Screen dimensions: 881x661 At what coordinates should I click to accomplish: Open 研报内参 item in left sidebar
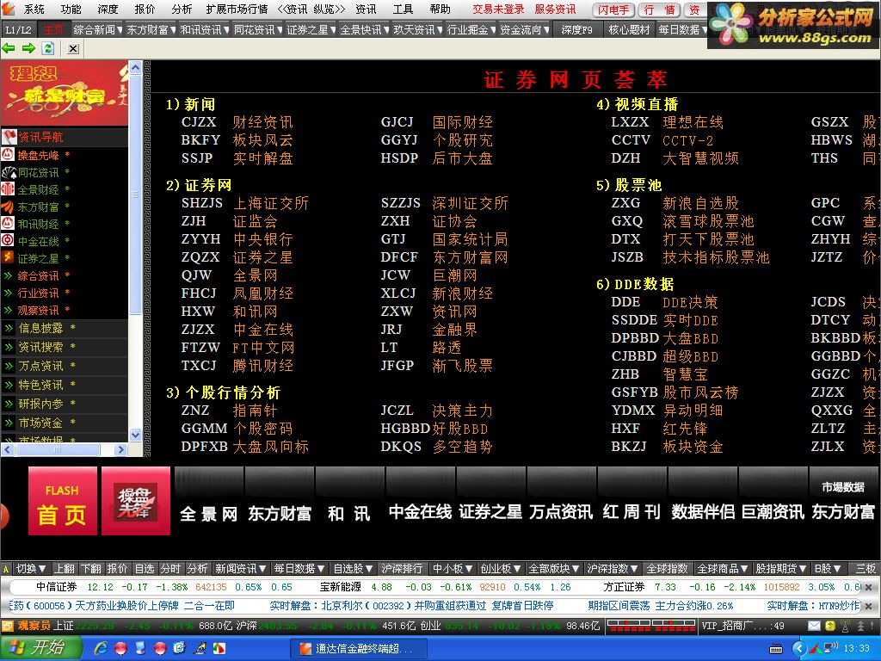[x=40, y=403]
